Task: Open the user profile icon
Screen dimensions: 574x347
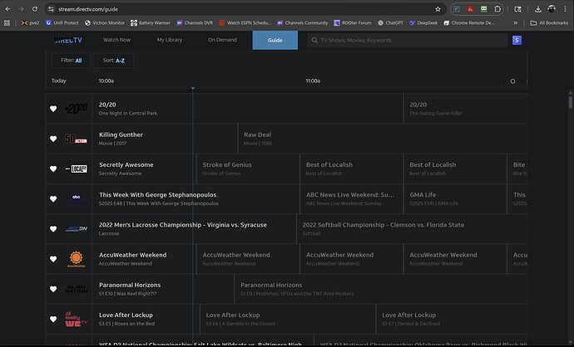Action: (x=517, y=40)
